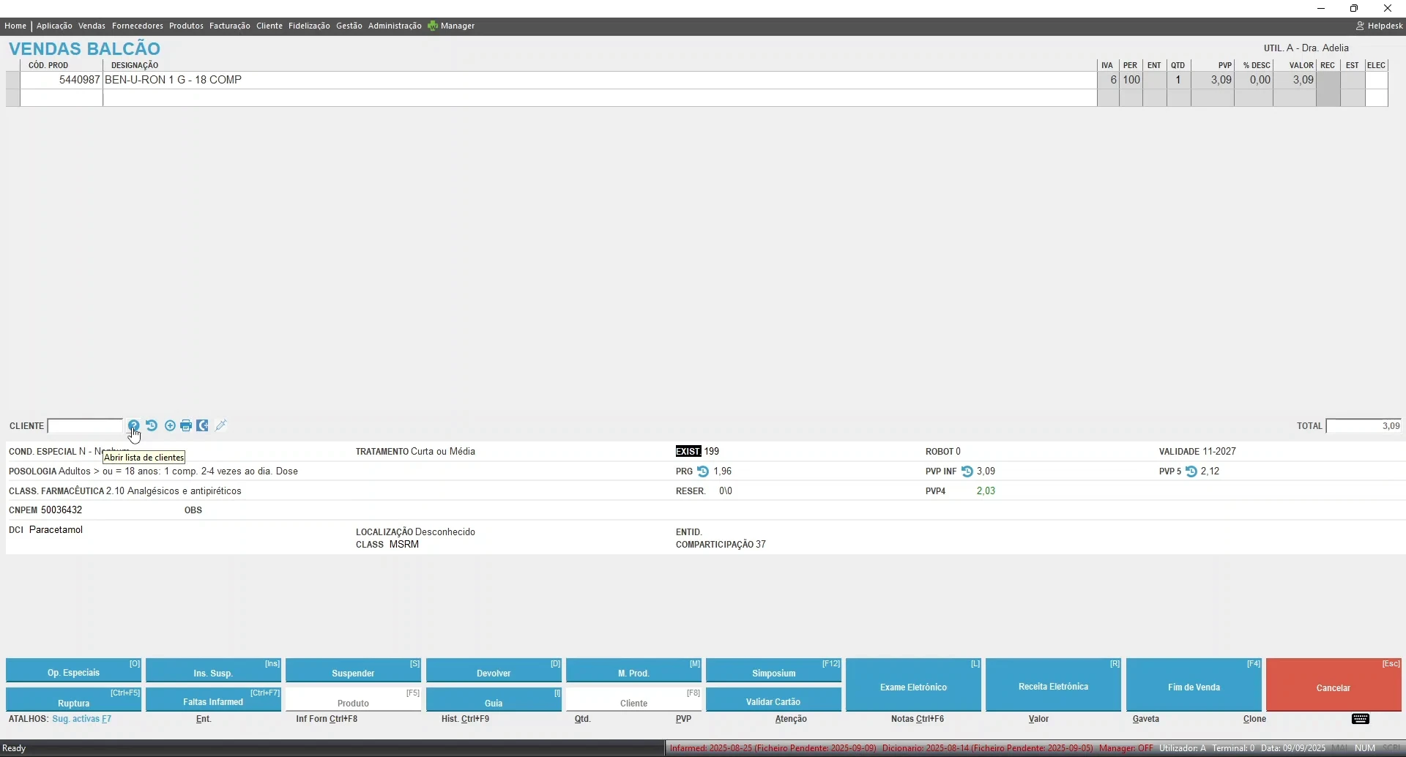Open PVP INF history icon
This screenshot has height=757, width=1406.
point(967,471)
